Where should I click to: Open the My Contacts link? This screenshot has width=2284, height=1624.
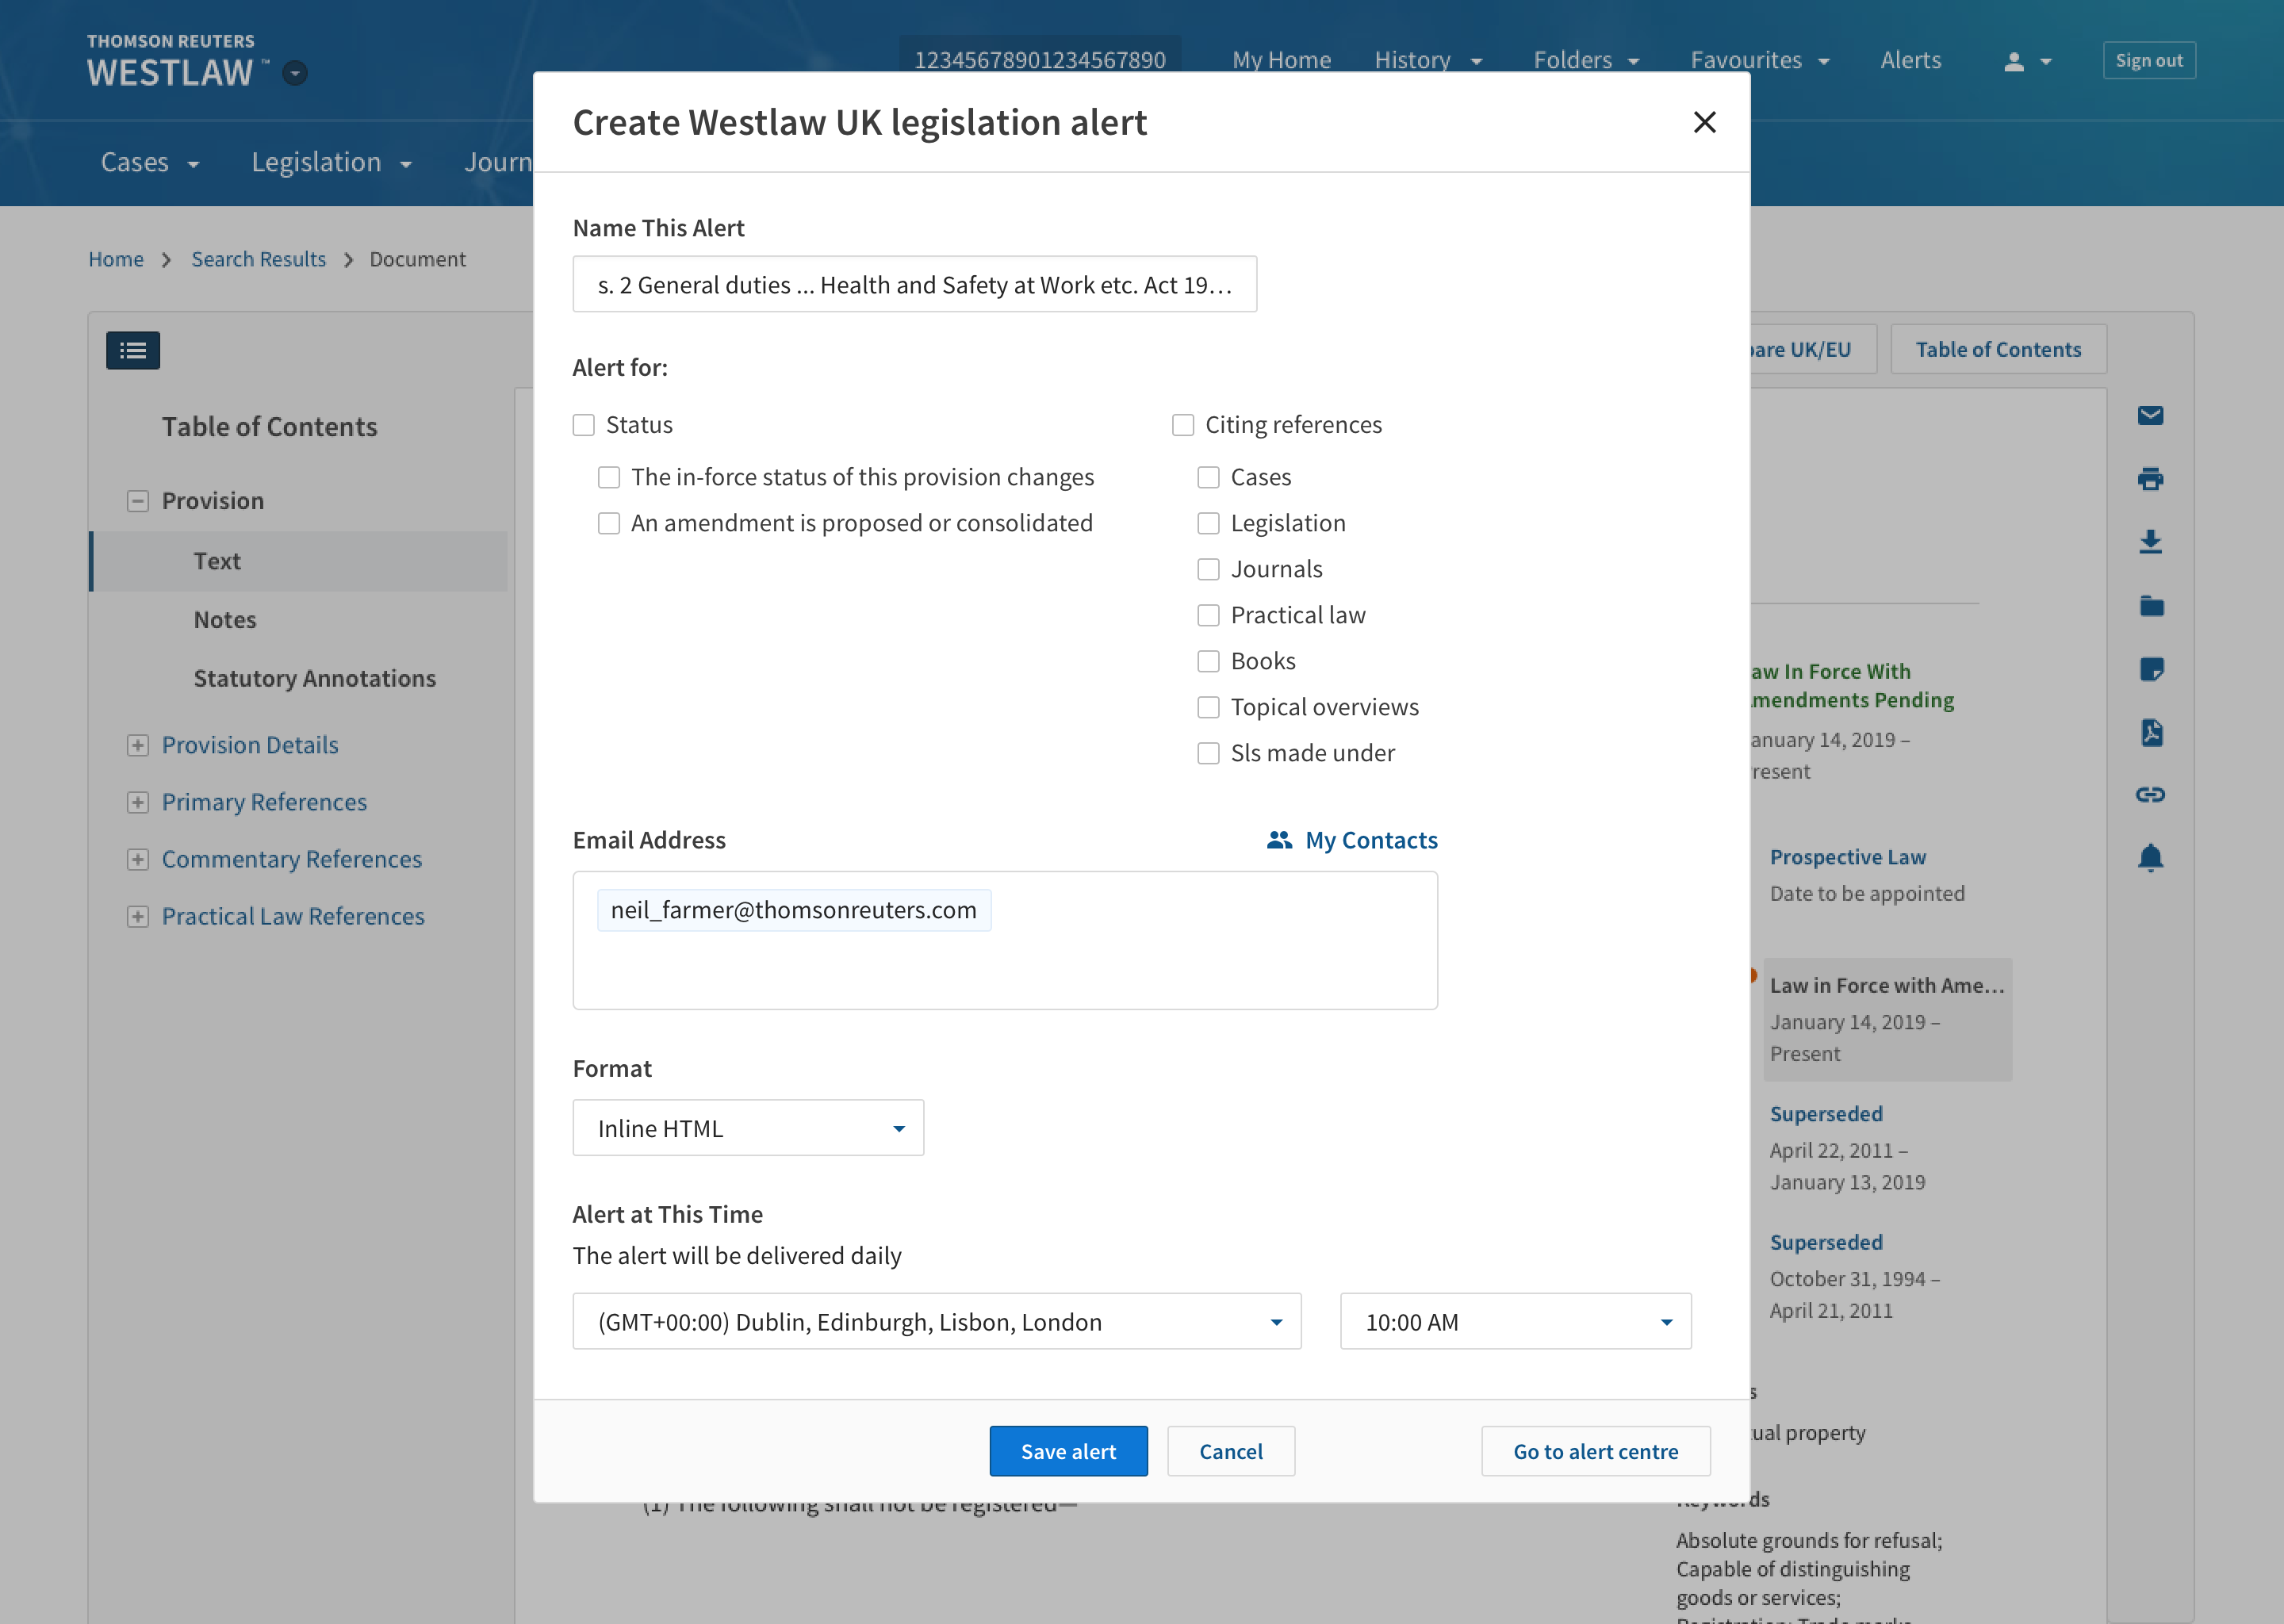click(x=1371, y=840)
